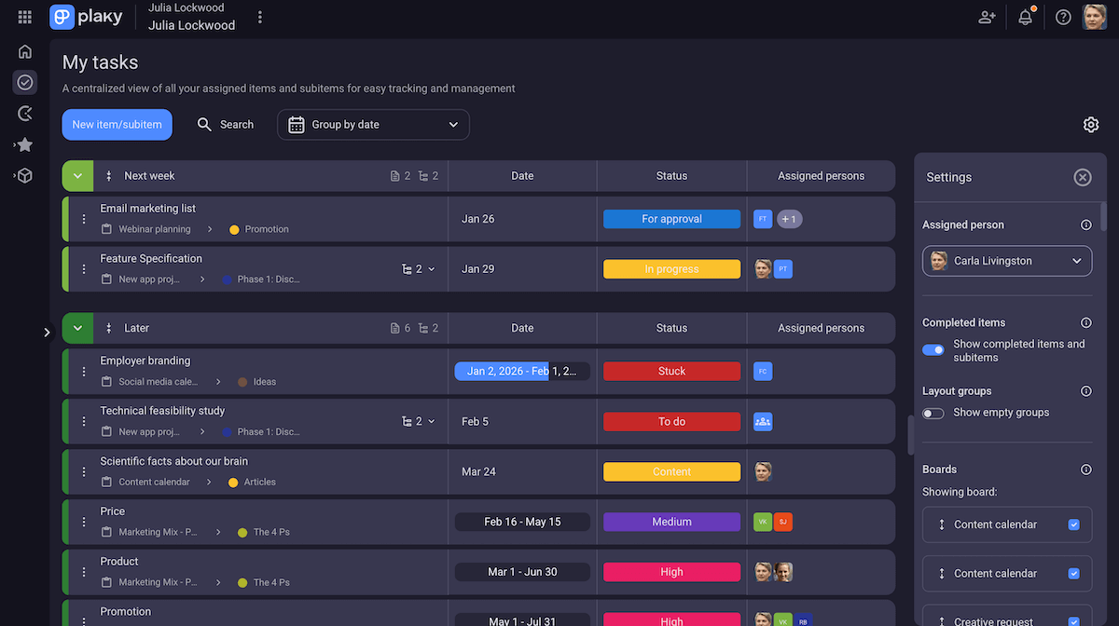Open the three-dot menu next to Julia Lockwood

259,17
